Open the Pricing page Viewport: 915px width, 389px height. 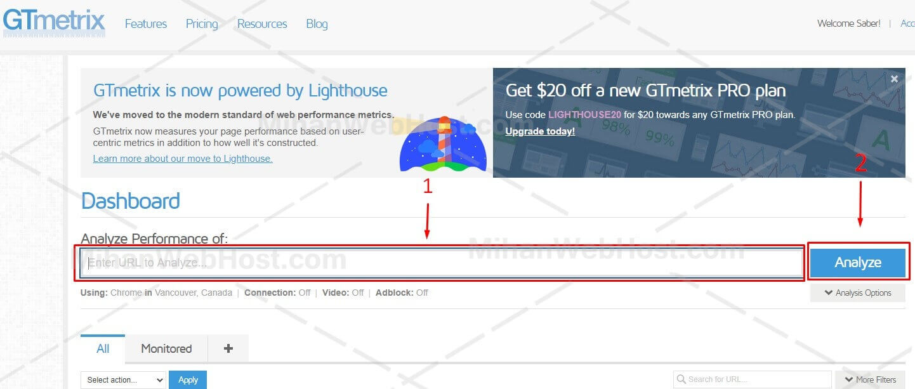click(202, 24)
